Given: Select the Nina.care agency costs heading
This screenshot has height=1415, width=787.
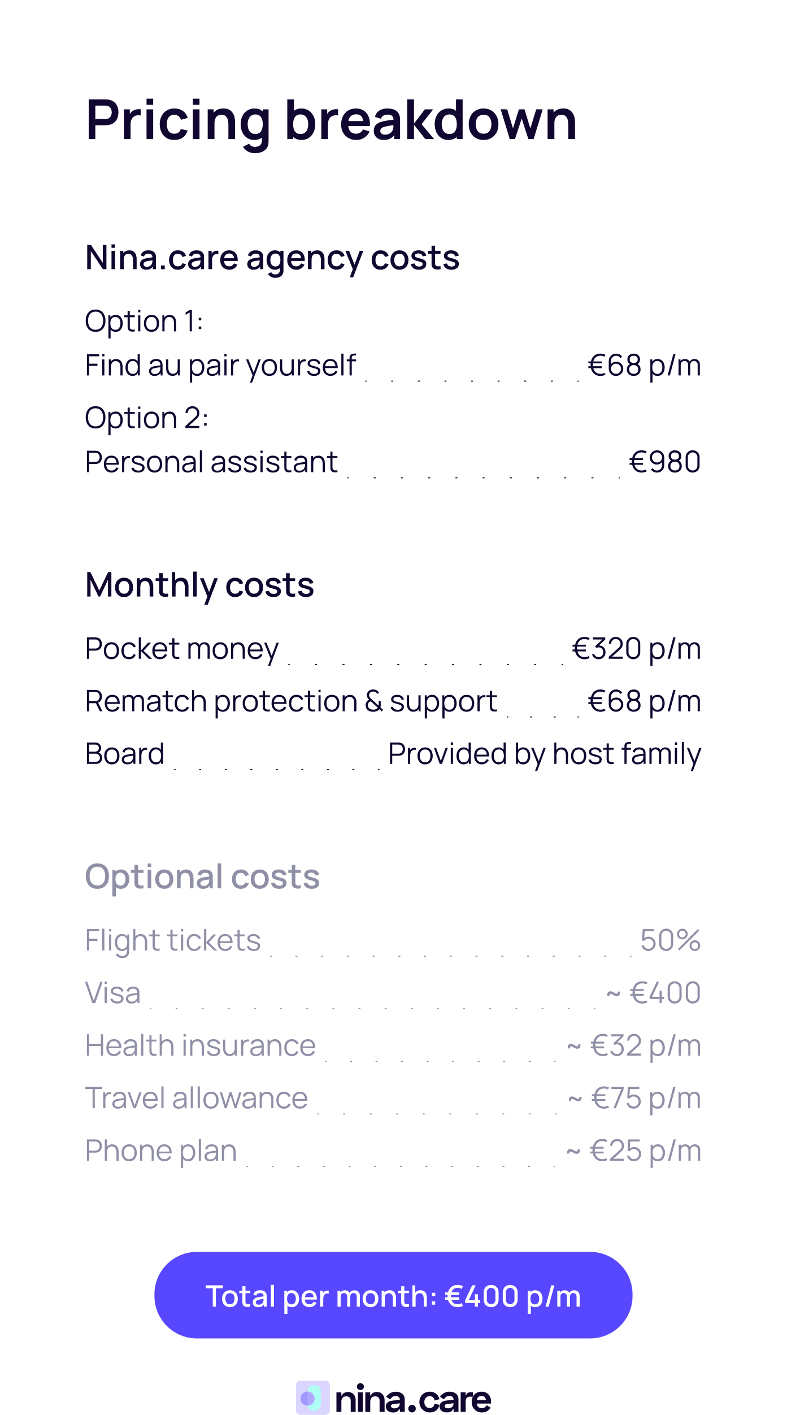Looking at the screenshot, I should [272, 258].
